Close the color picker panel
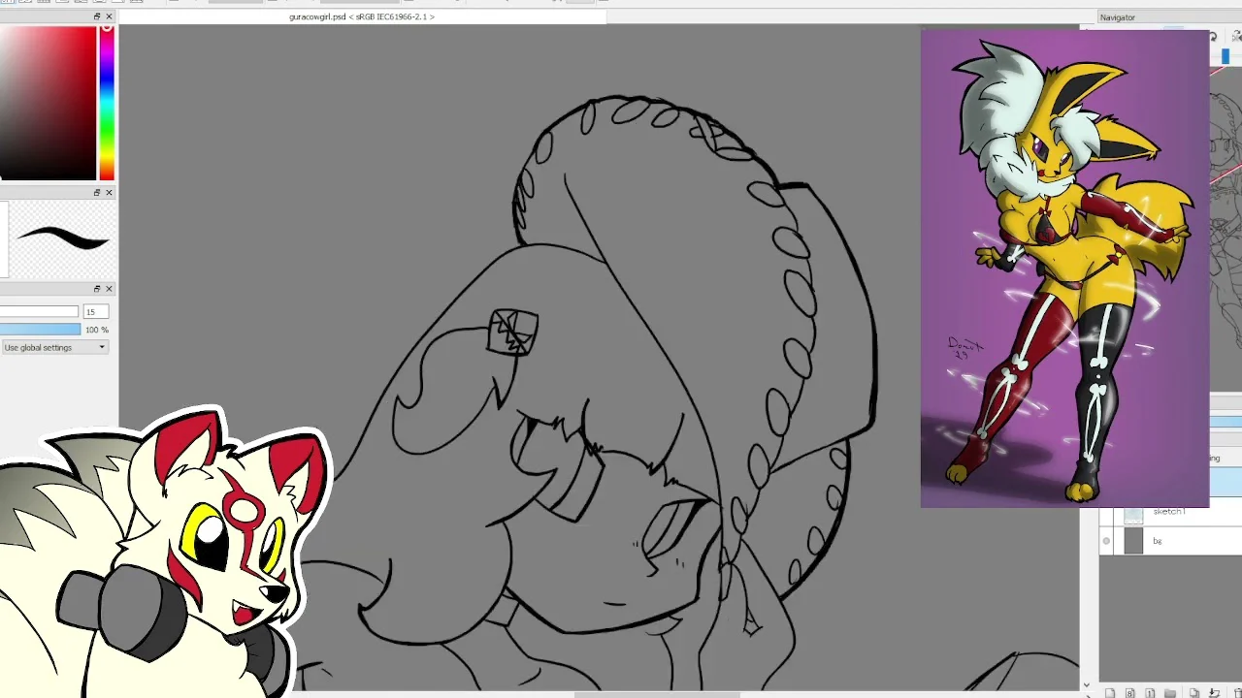Image resolution: width=1242 pixels, height=698 pixels. 109,16
